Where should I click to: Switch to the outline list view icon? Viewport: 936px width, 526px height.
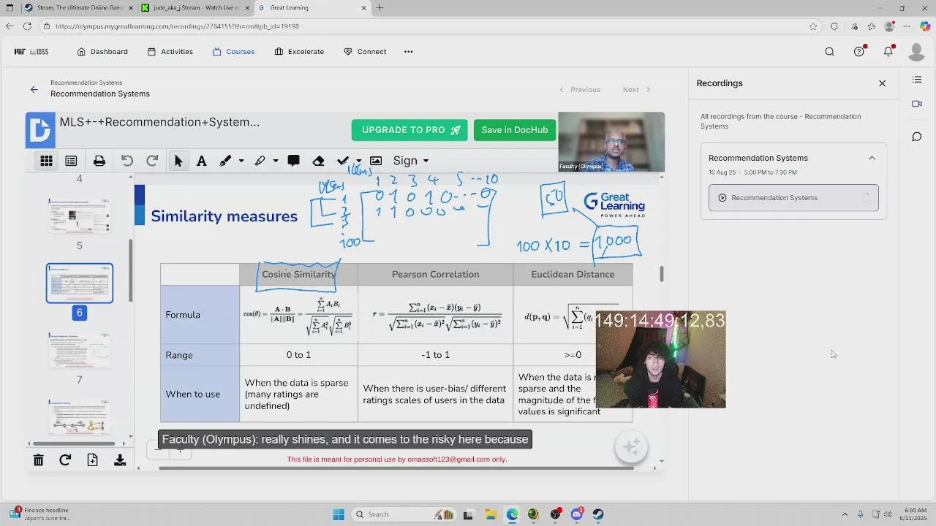(x=71, y=161)
